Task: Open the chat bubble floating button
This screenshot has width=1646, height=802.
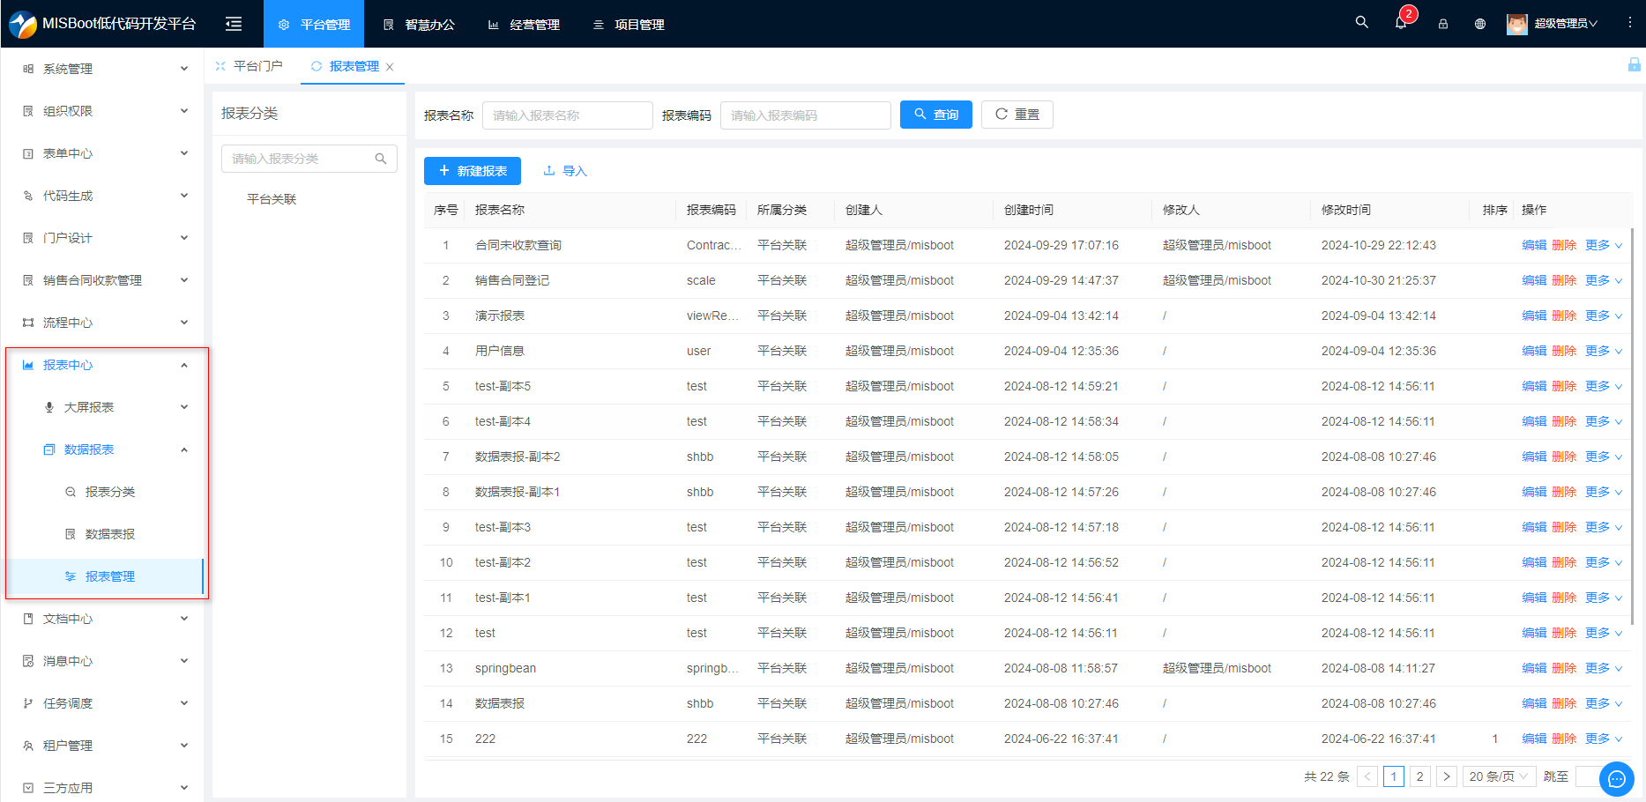Action: click(1617, 779)
